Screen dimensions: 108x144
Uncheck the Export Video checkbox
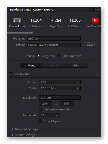10,74
